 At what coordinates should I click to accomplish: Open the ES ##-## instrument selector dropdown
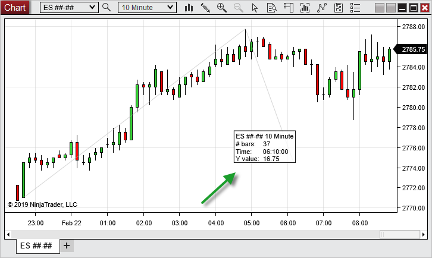coord(69,8)
